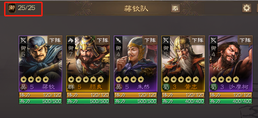Remove 沙摩柯 with the 下阵 button
This screenshot has height=118, width=258.
coord(245,40)
